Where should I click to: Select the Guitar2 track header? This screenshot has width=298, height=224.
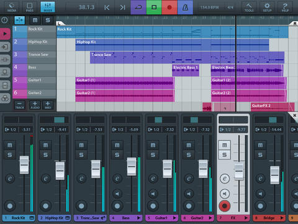click(x=34, y=94)
